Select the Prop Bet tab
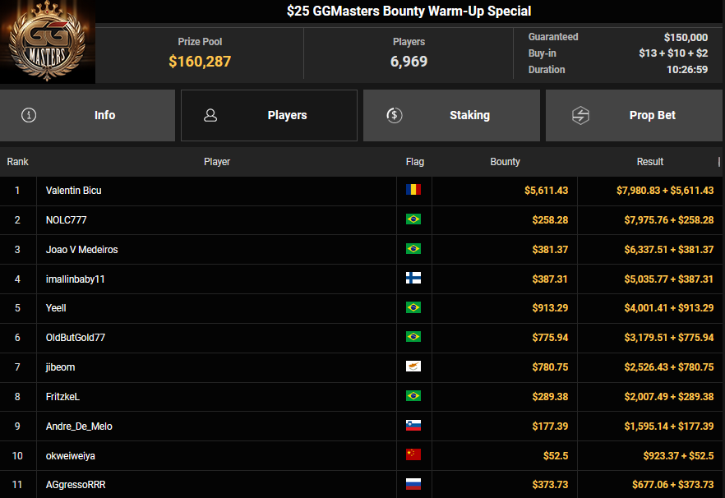 pyautogui.click(x=634, y=116)
